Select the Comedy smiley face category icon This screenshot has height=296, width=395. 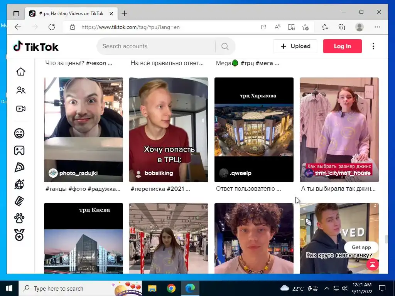tap(19, 133)
